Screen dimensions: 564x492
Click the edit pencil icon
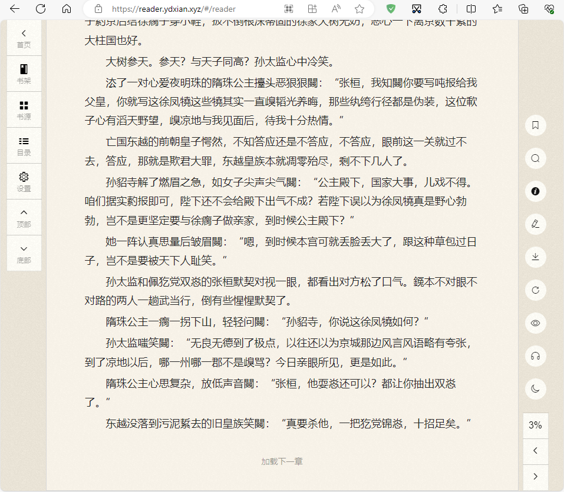tap(535, 224)
